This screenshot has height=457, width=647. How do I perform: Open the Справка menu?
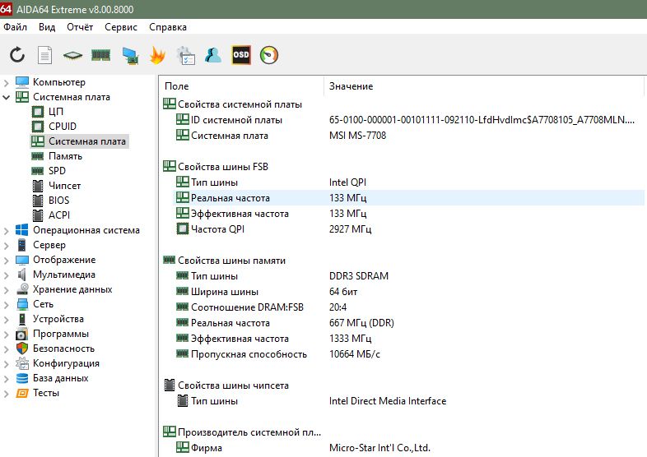[168, 27]
